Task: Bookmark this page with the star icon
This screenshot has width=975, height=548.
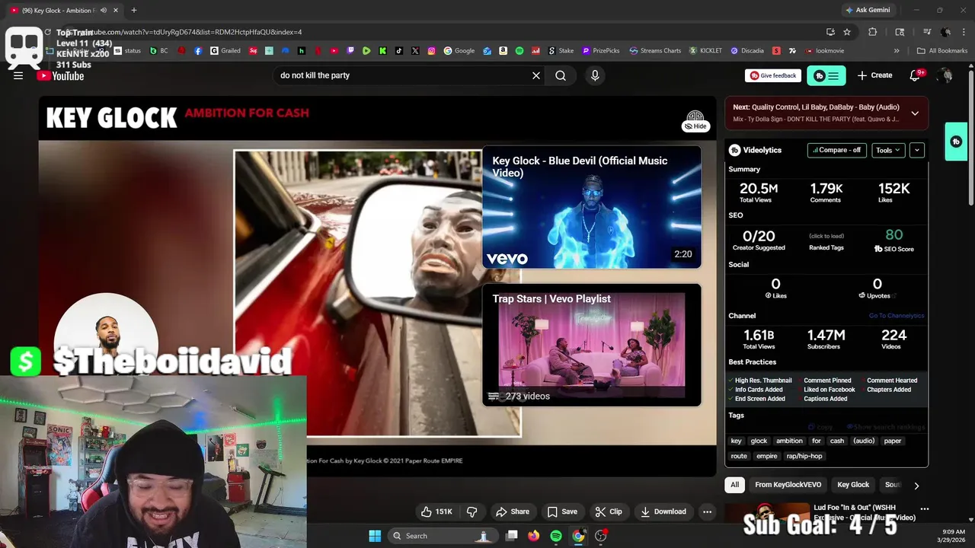Action: (847, 32)
